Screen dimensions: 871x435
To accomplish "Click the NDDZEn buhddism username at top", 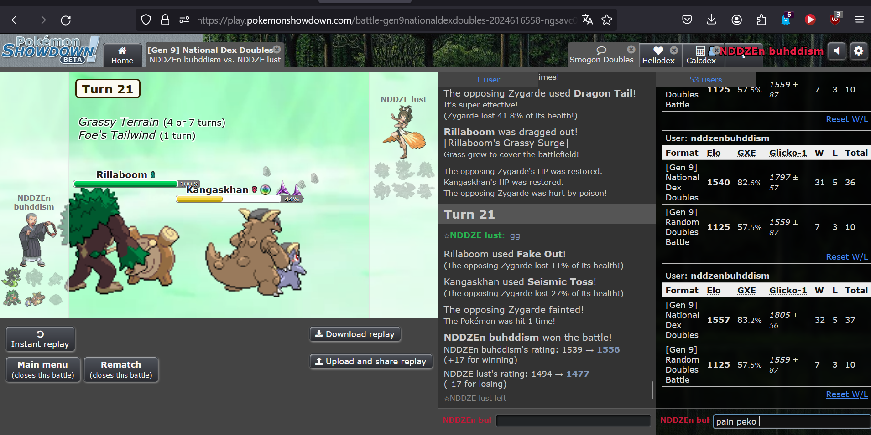I will tap(771, 51).
